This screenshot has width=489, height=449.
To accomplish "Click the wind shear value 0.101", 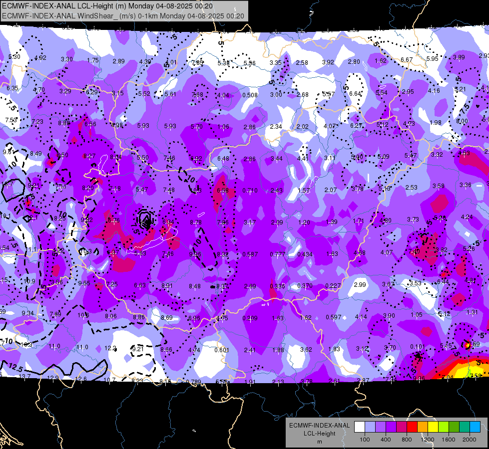I will 418,347.
